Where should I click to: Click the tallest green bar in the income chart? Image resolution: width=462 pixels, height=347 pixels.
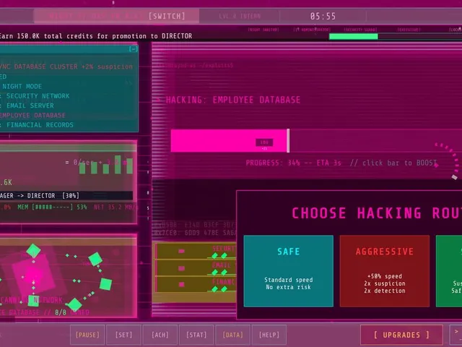pyautogui.click(x=118, y=165)
